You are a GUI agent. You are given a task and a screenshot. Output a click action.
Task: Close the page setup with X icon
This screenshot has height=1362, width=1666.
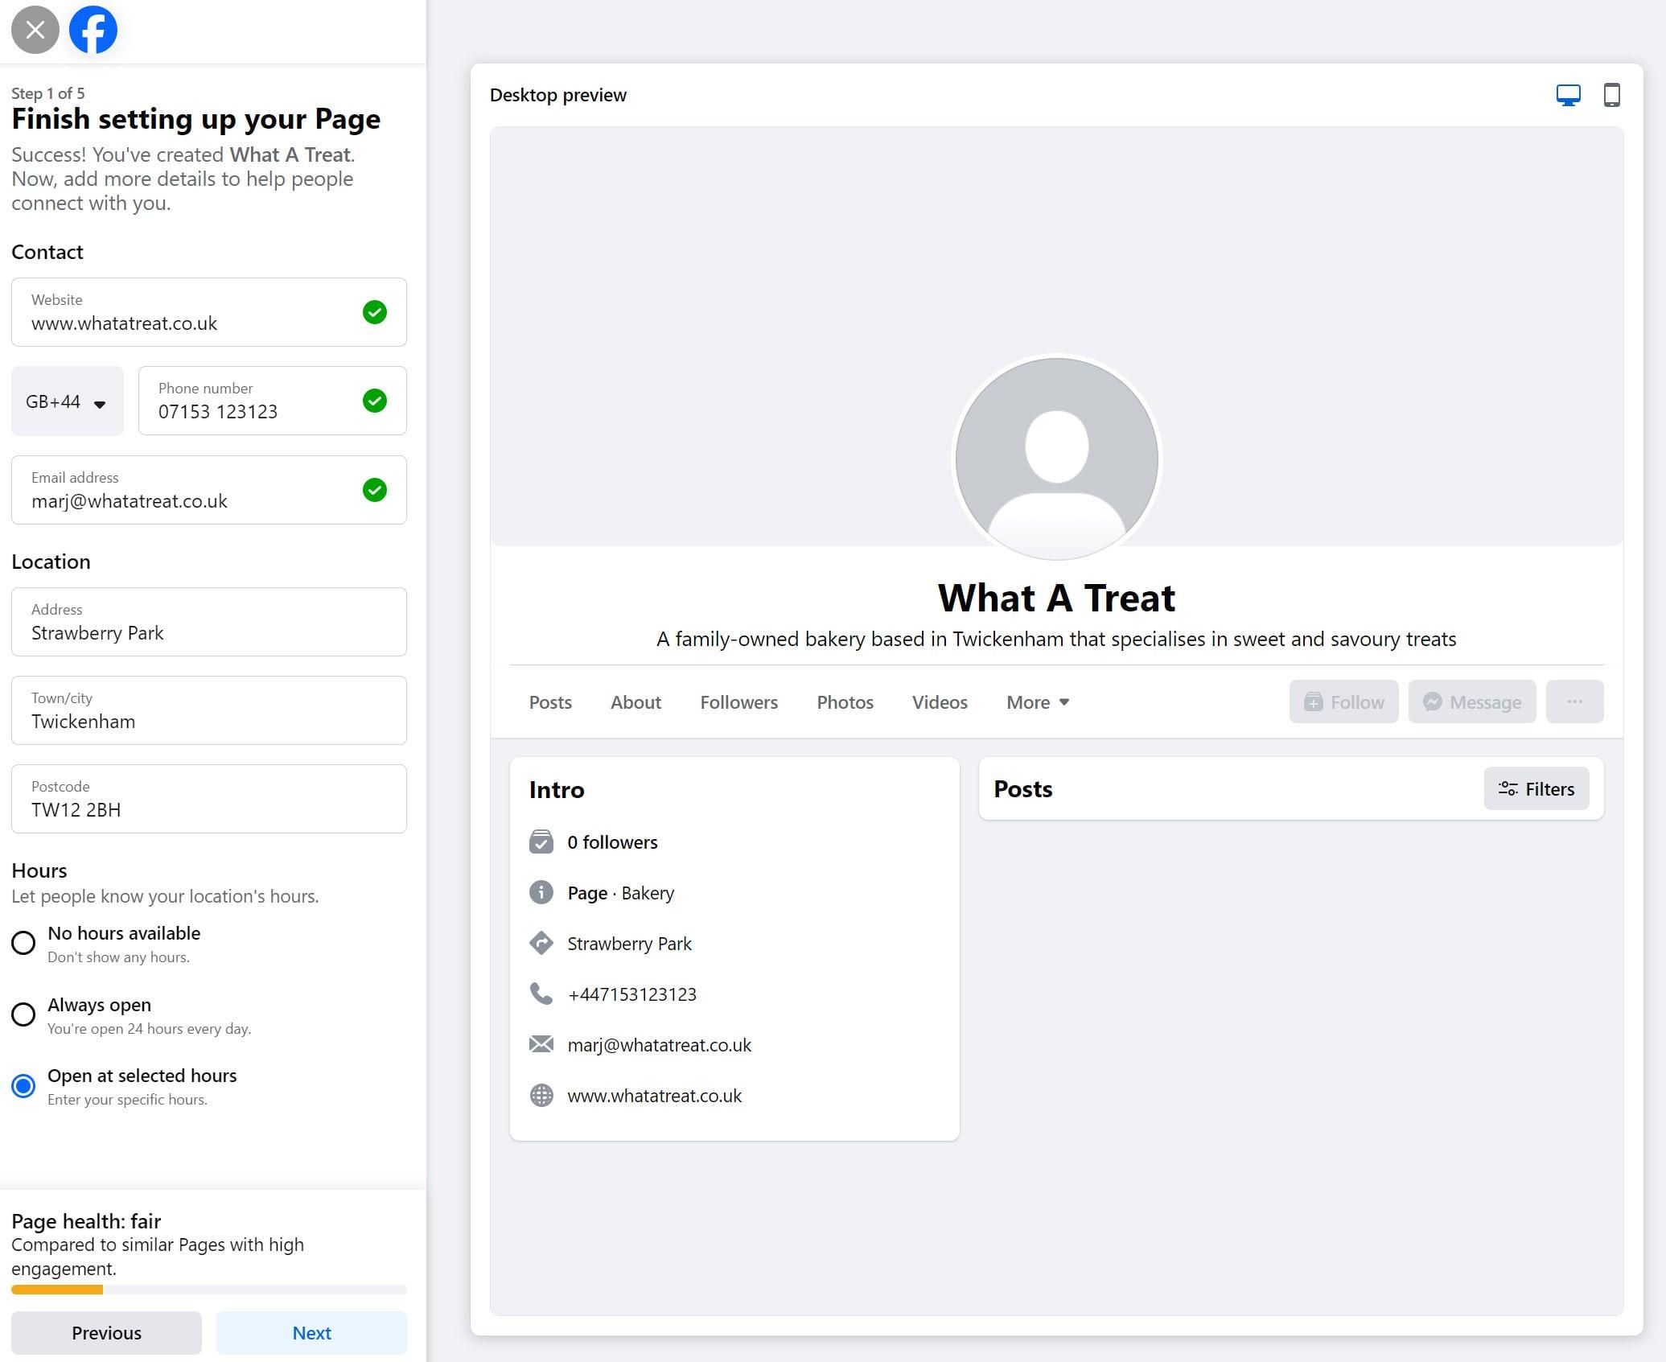(35, 31)
